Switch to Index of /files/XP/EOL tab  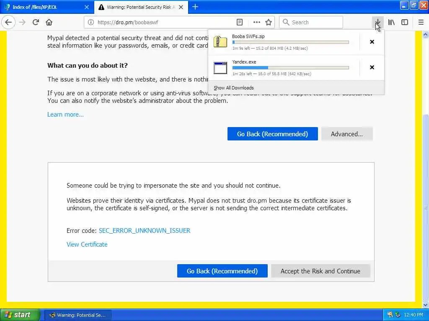[47, 7]
